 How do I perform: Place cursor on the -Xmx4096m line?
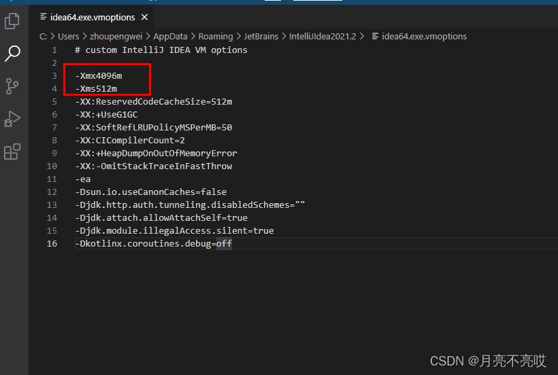99,75
